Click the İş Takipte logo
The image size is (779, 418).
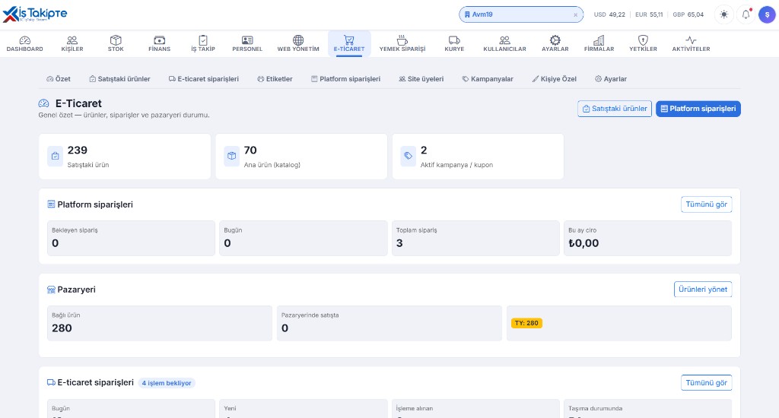pos(35,14)
